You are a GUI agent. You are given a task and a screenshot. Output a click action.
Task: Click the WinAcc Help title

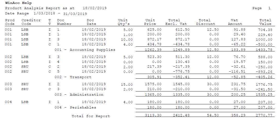coord(19,3)
